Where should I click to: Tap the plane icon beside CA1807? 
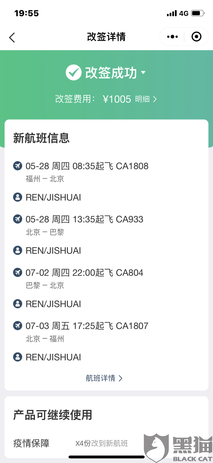17,326
